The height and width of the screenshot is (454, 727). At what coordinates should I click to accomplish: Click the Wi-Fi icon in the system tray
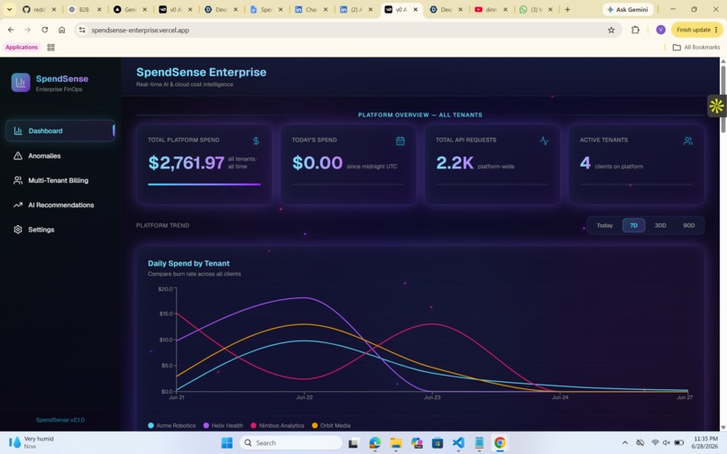pyautogui.click(x=655, y=443)
